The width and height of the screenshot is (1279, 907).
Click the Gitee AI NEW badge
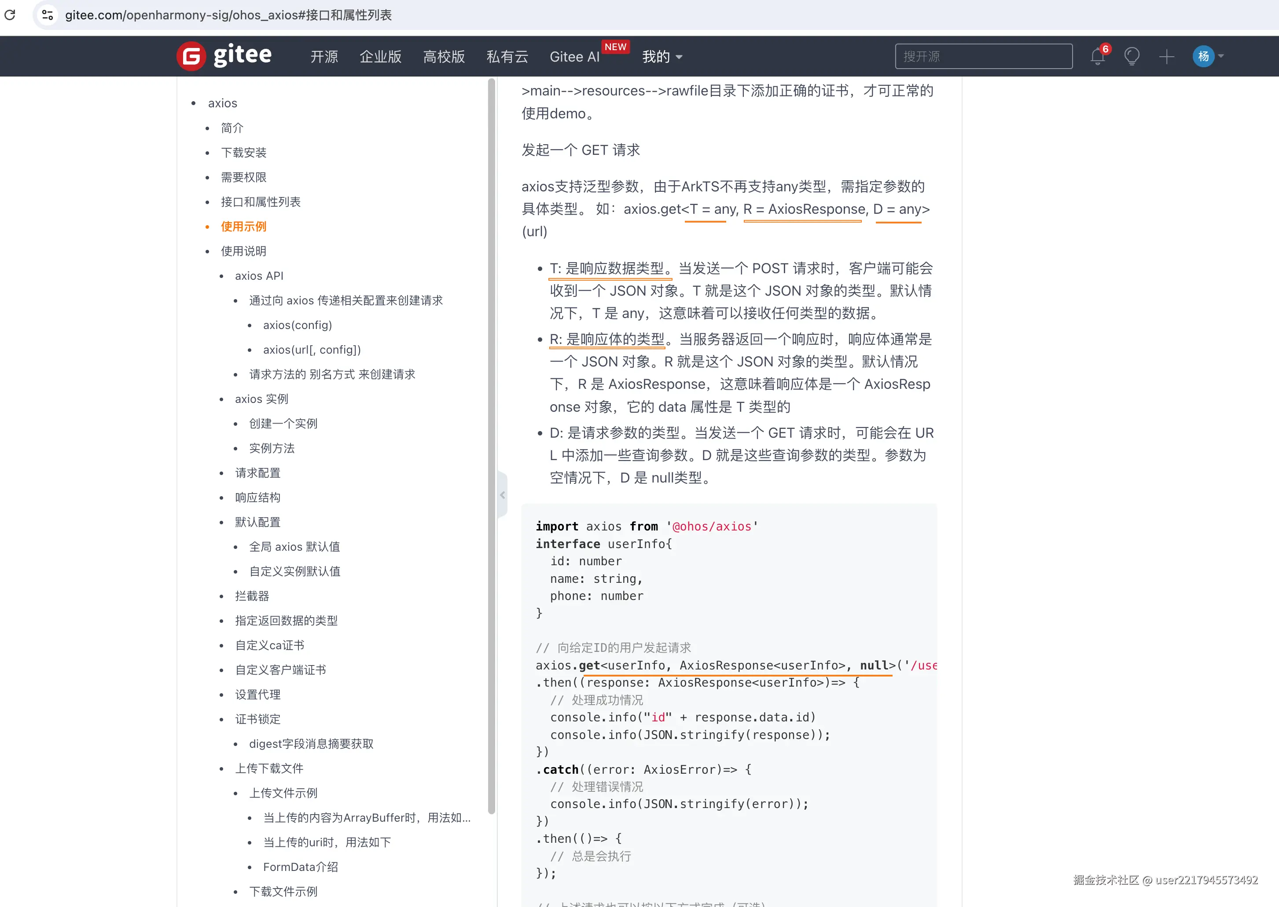pos(615,47)
